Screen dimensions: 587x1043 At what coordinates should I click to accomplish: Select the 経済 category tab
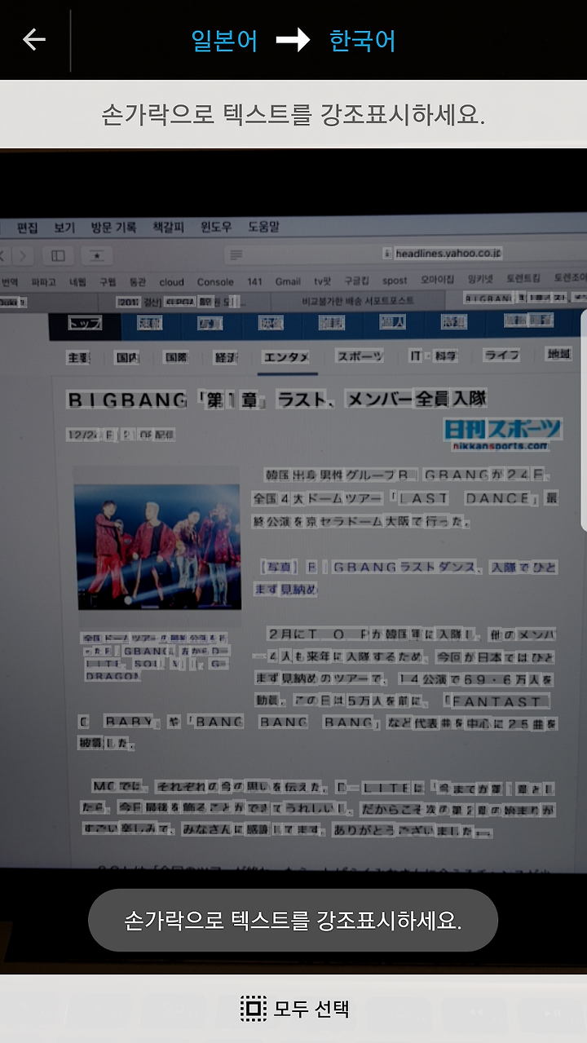coord(226,357)
